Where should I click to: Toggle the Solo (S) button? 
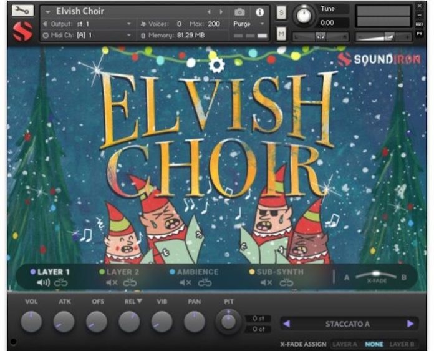point(281,12)
